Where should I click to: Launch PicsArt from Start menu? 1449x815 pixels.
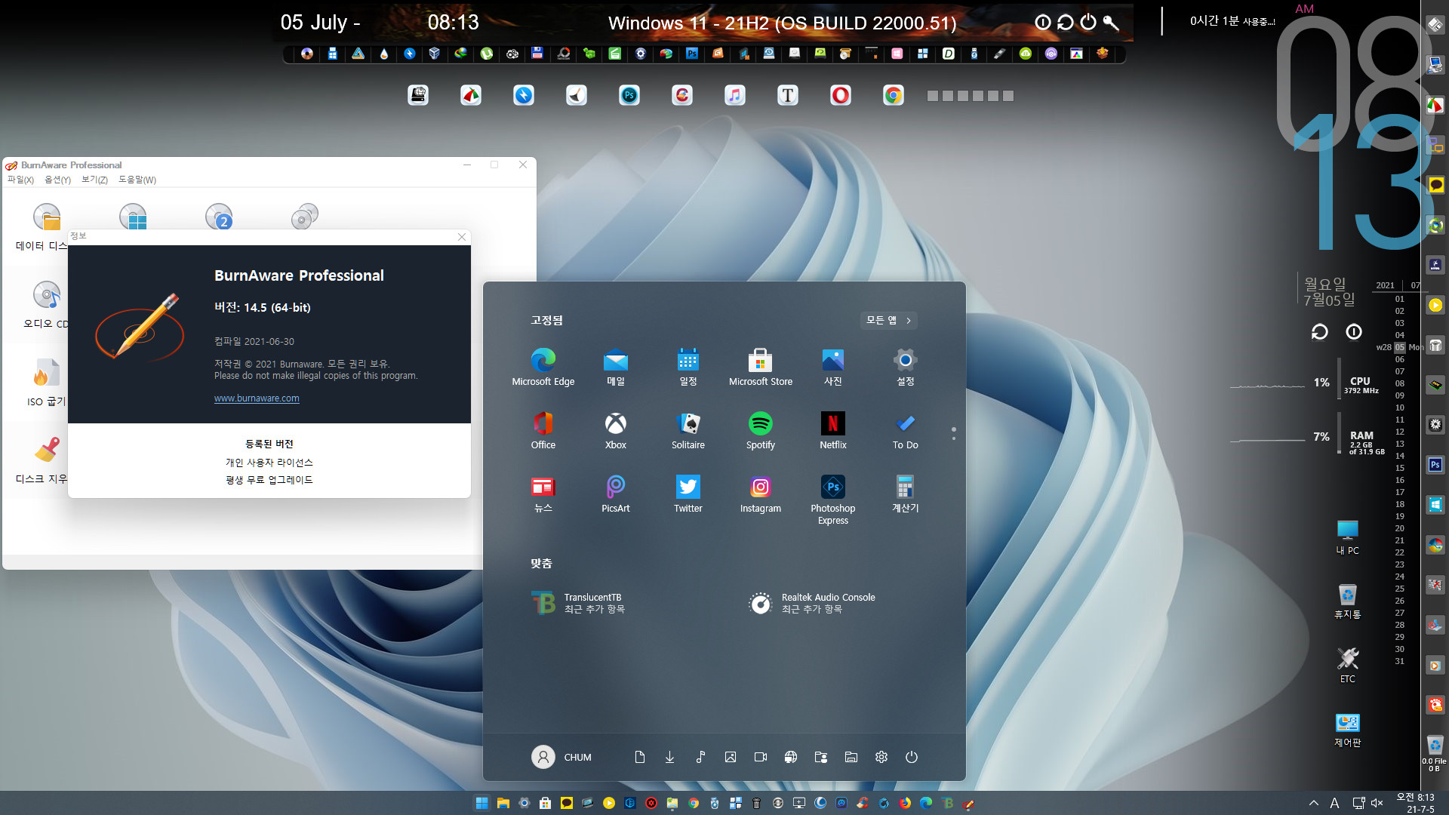coord(616,494)
